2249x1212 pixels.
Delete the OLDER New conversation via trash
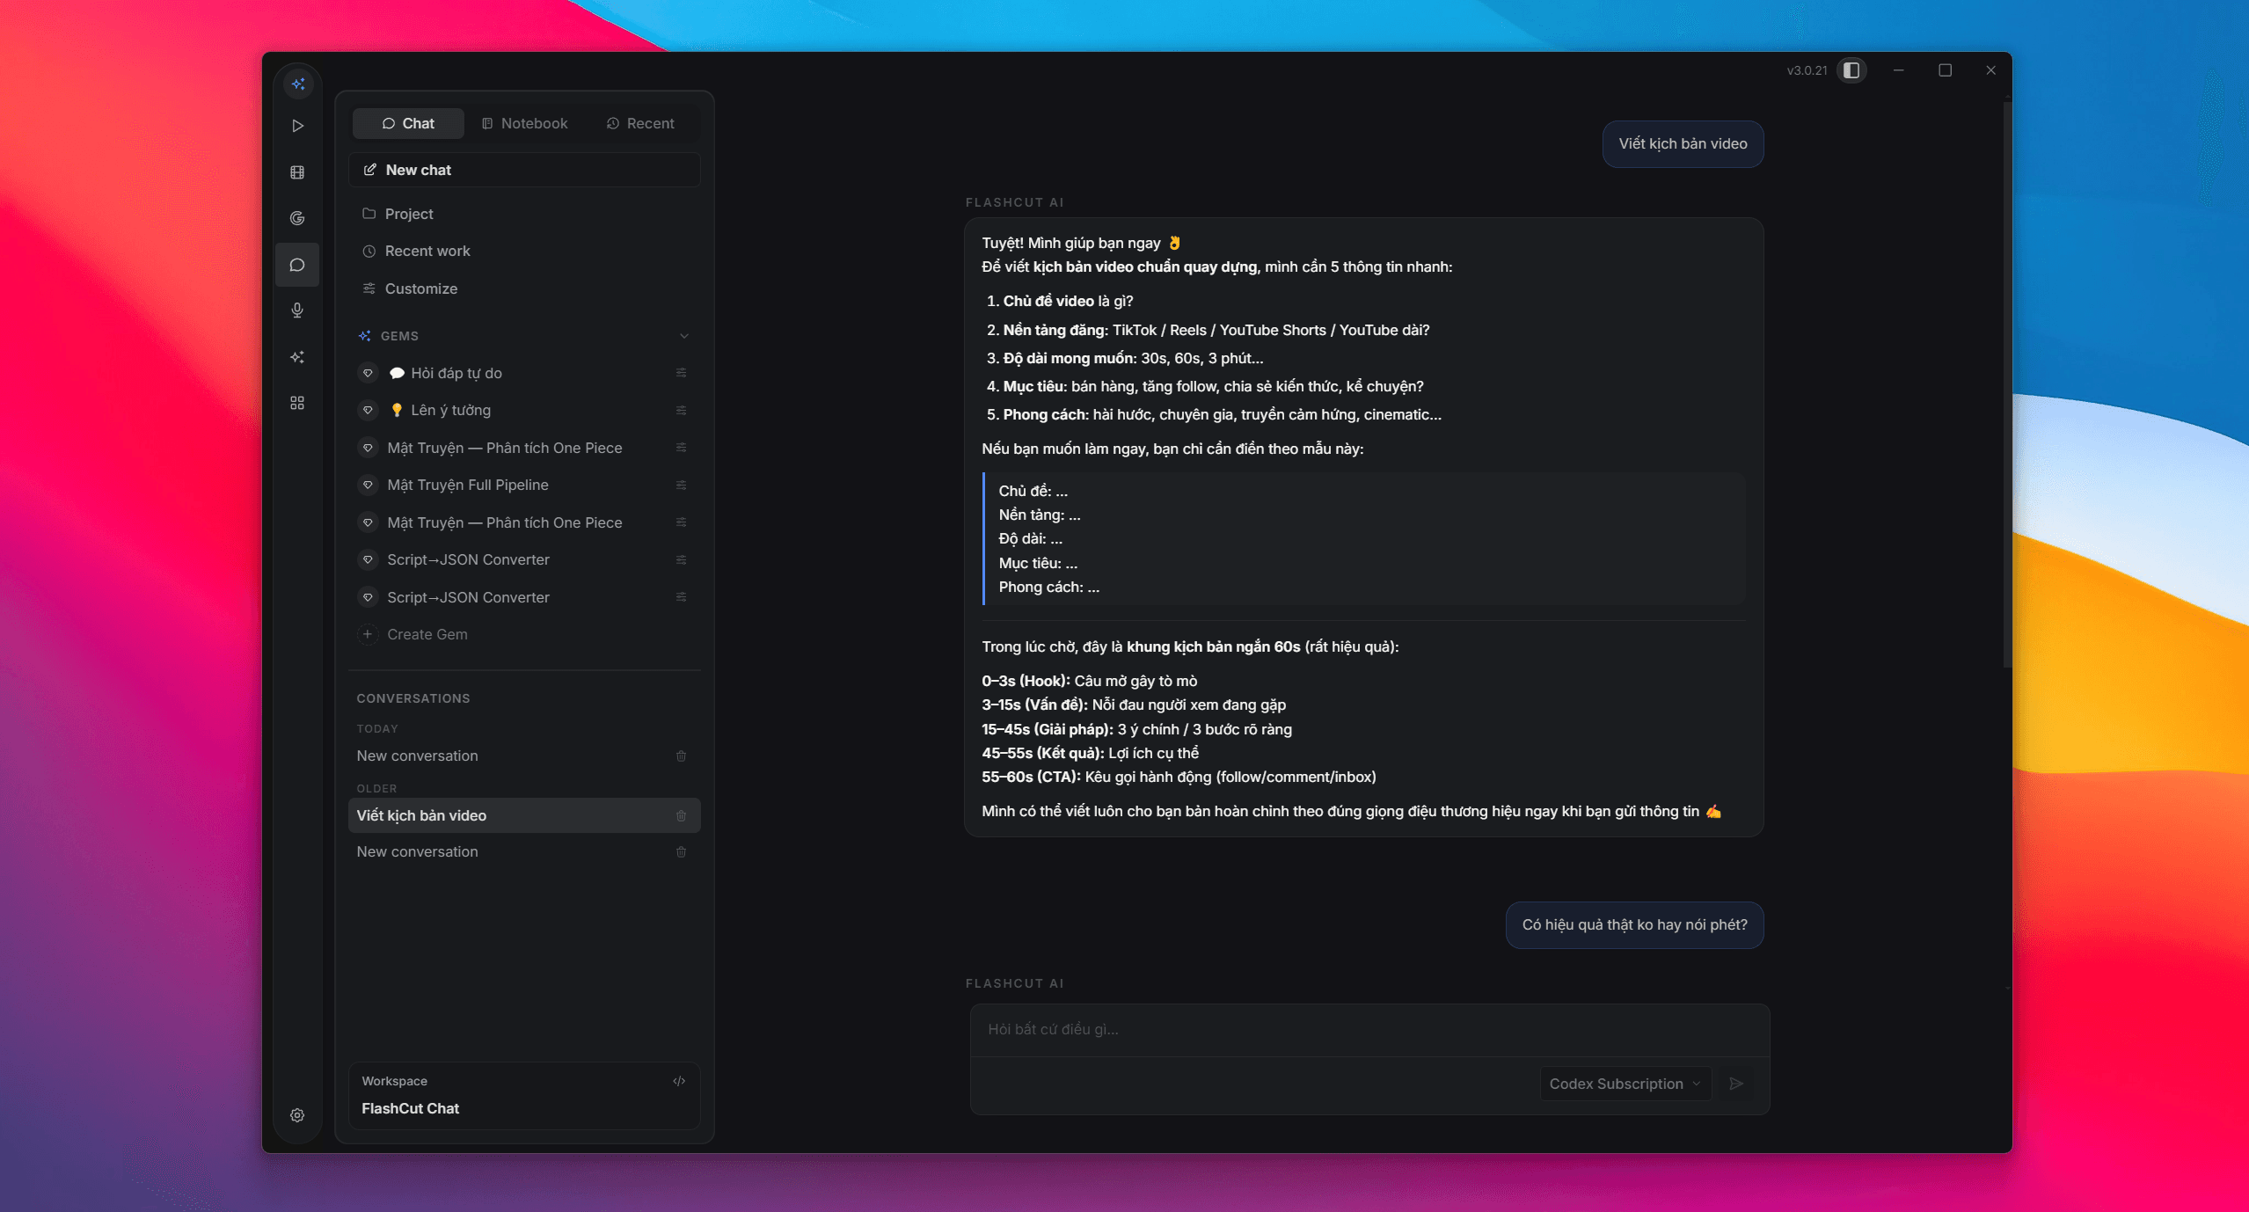tap(681, 851)
